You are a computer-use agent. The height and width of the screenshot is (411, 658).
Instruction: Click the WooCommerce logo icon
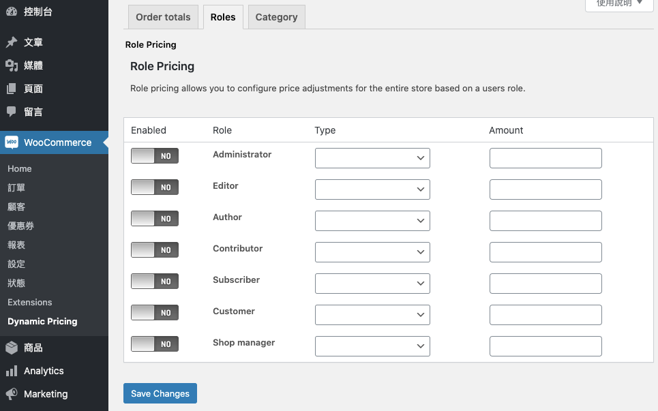(x=12, y=142)
